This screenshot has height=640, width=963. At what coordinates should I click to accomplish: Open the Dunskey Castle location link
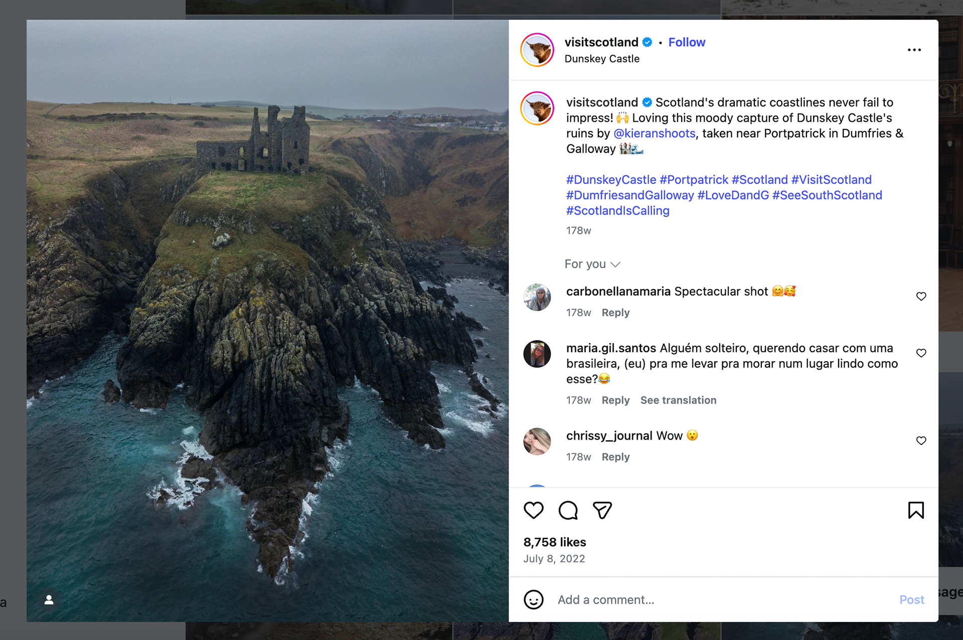602,59
